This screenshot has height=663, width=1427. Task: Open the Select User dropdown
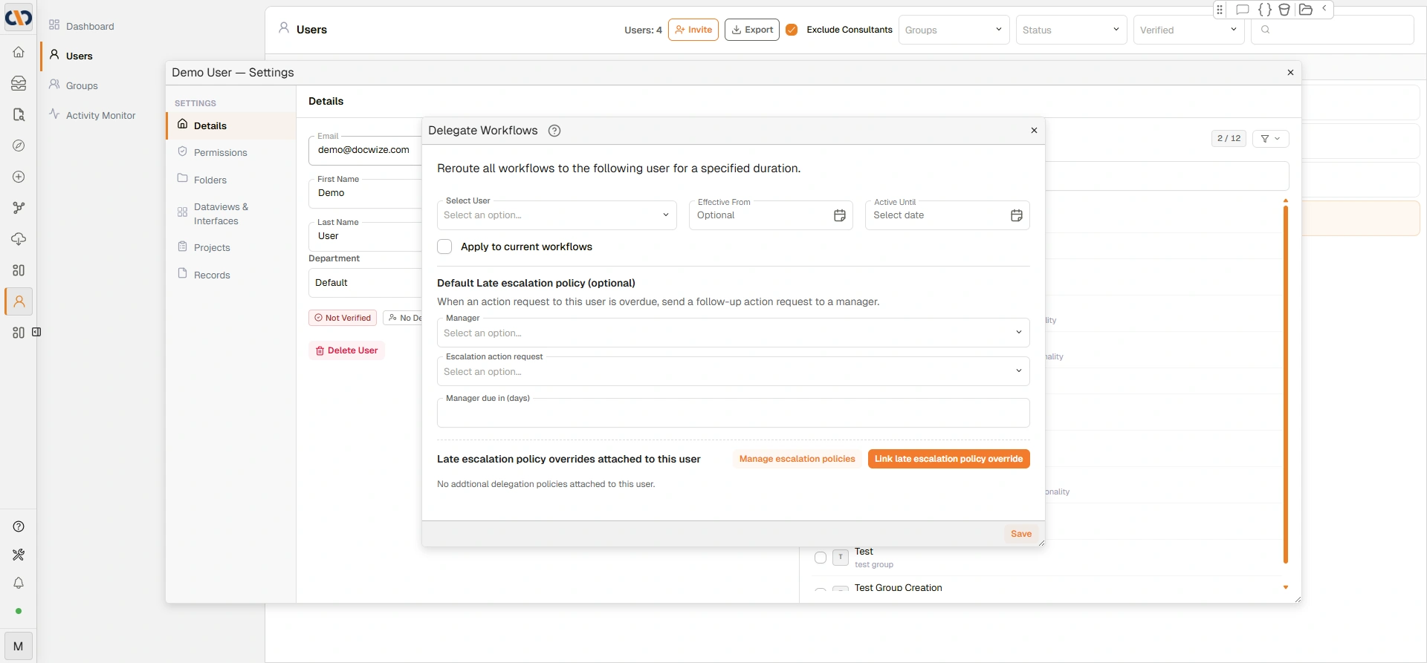tap(557, 215)
